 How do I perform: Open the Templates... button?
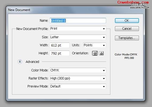pos(127,38)
